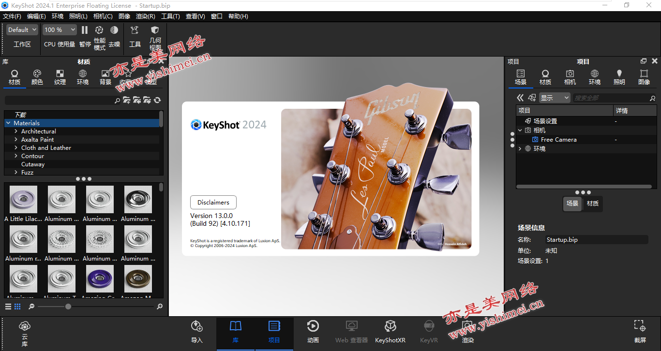Viewport: 661px width, 351px height.
Task: Click the add model set icon by 显示
Action: point(532,98)
